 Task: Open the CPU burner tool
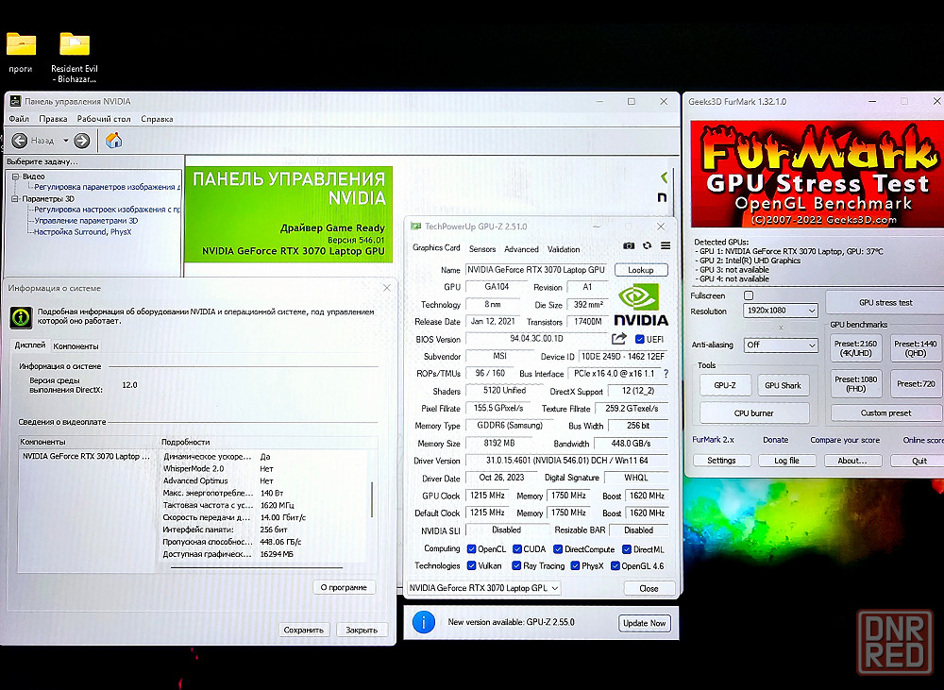[753, 413]
